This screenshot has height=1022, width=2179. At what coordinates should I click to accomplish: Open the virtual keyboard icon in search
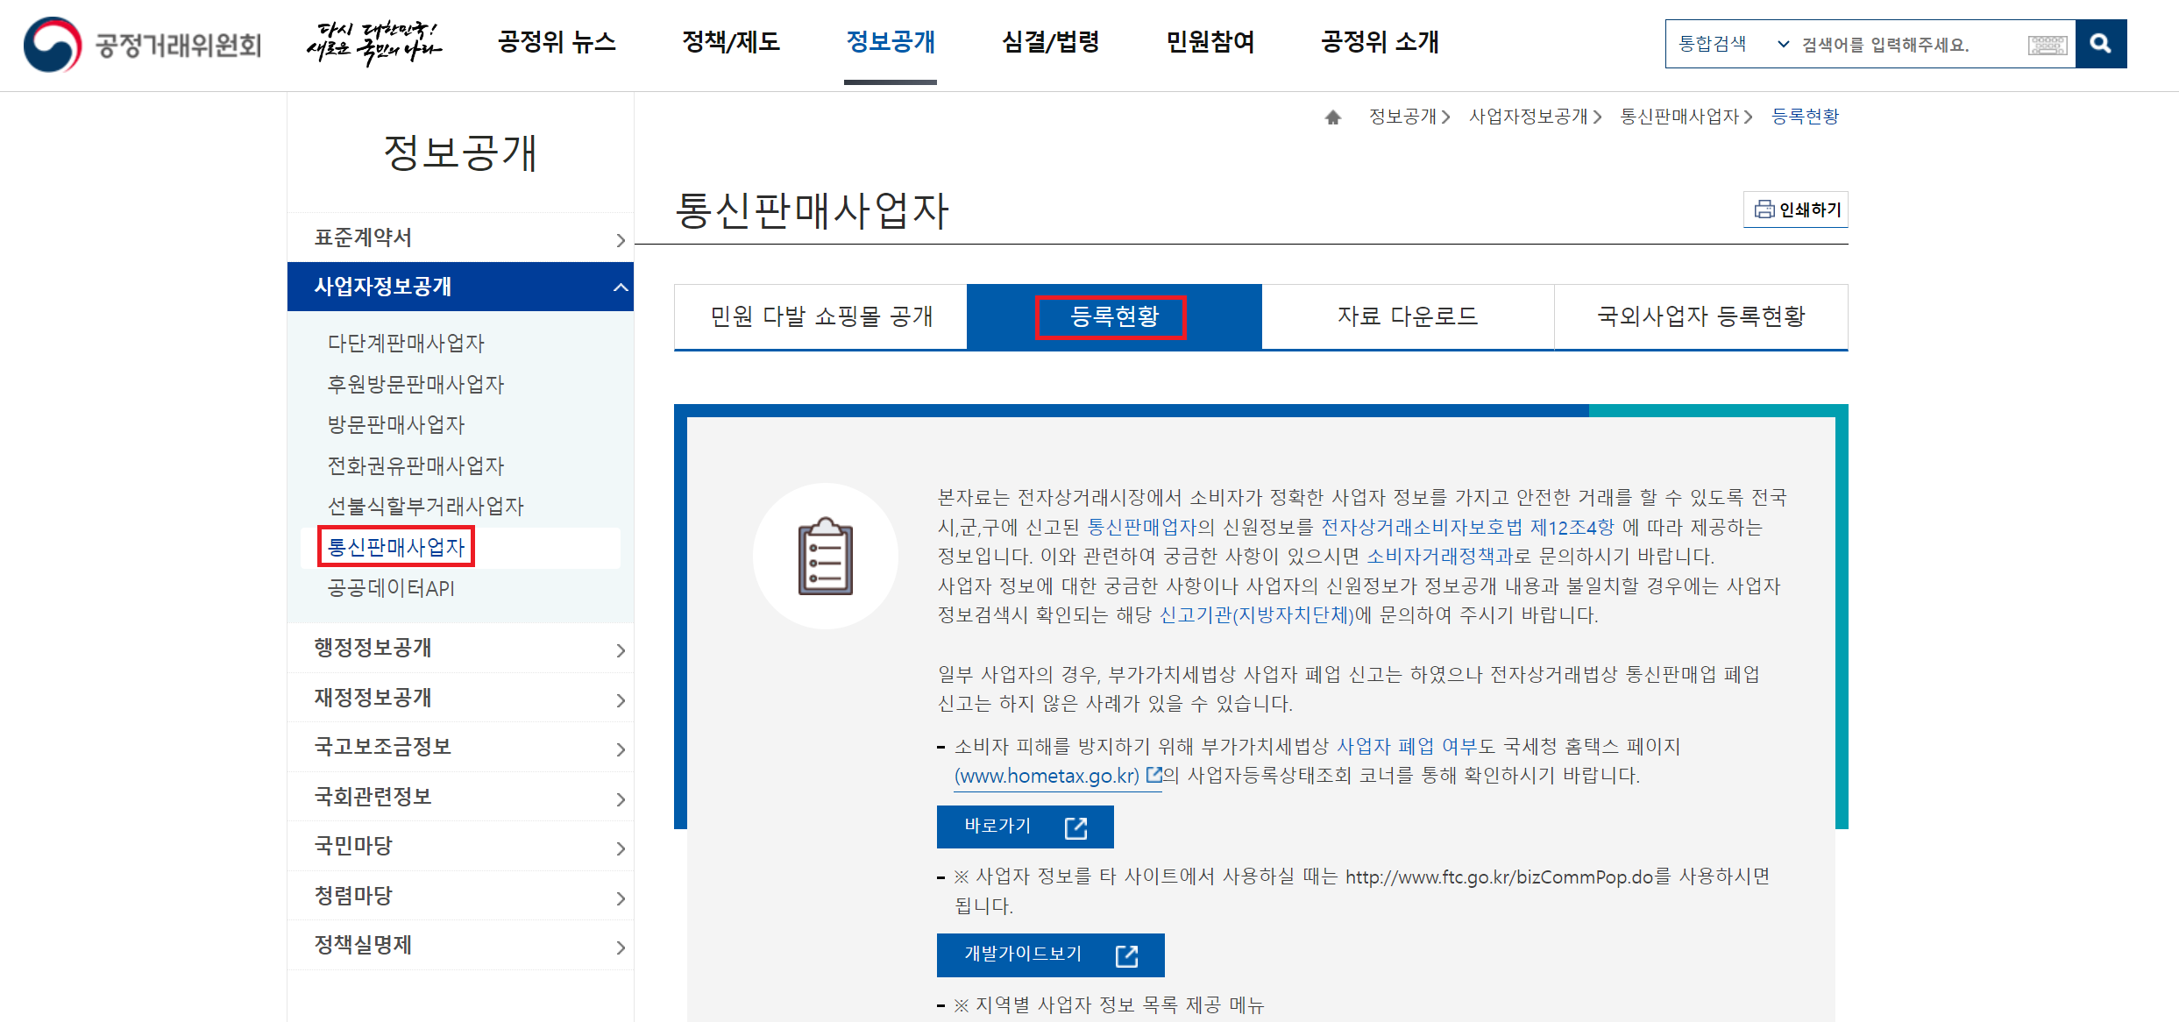[x=2048, y=45]
